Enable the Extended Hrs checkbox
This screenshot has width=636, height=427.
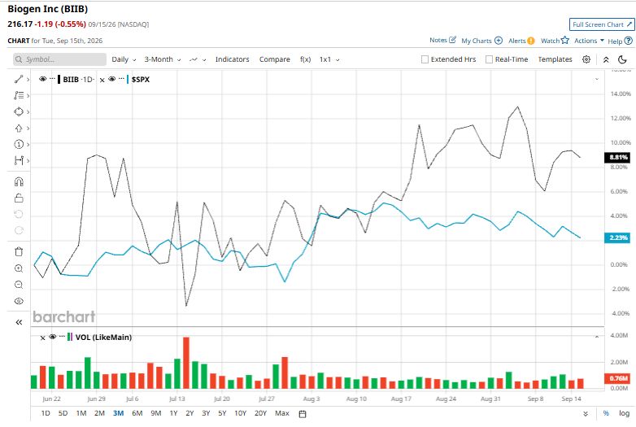pyautogui.click(x=425, y=59)
